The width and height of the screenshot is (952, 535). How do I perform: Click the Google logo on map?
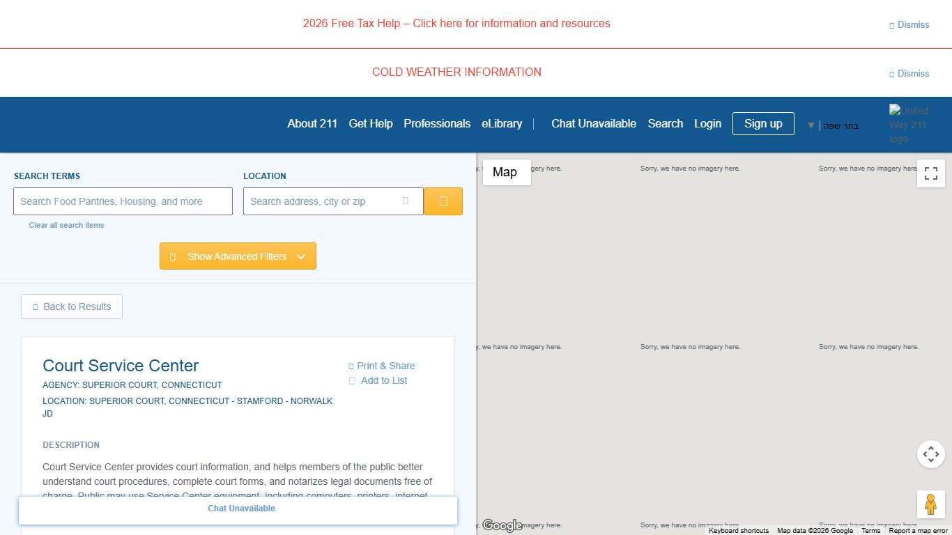coord(502,525)
